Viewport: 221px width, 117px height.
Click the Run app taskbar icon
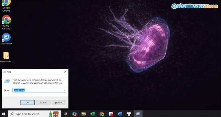click(138, 114)
